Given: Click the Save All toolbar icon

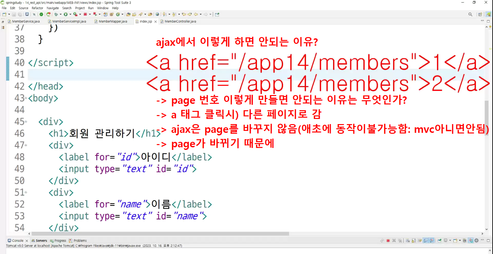Looking at the screenshot, I should [19, 14].
